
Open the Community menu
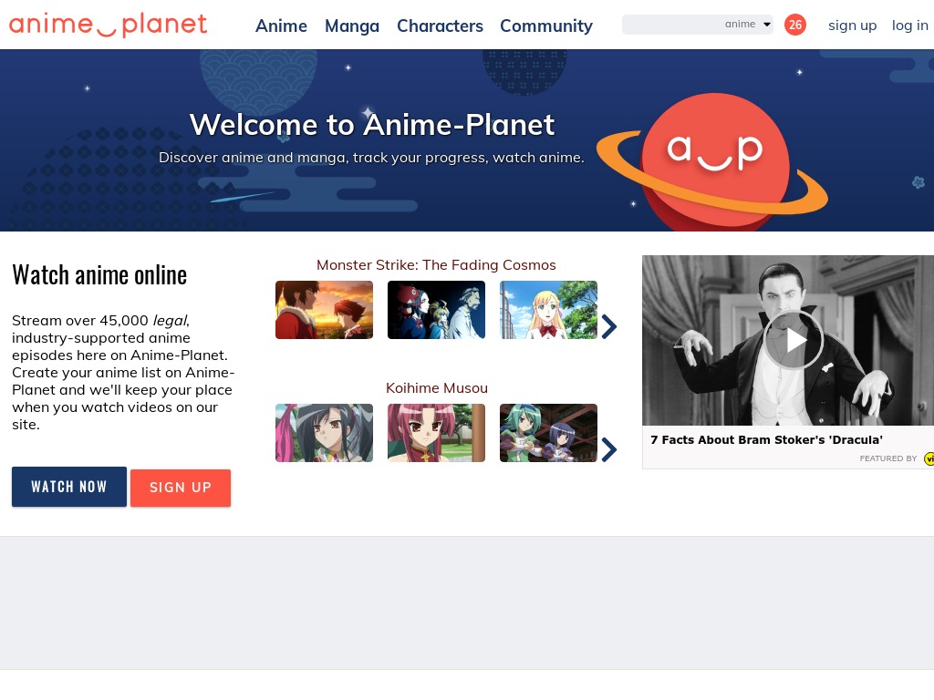(546, 26)
